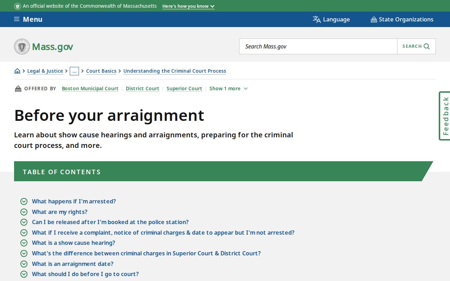
Task: Expand the collapsed breadcrumb ellipsis
Action: [74, 71]
